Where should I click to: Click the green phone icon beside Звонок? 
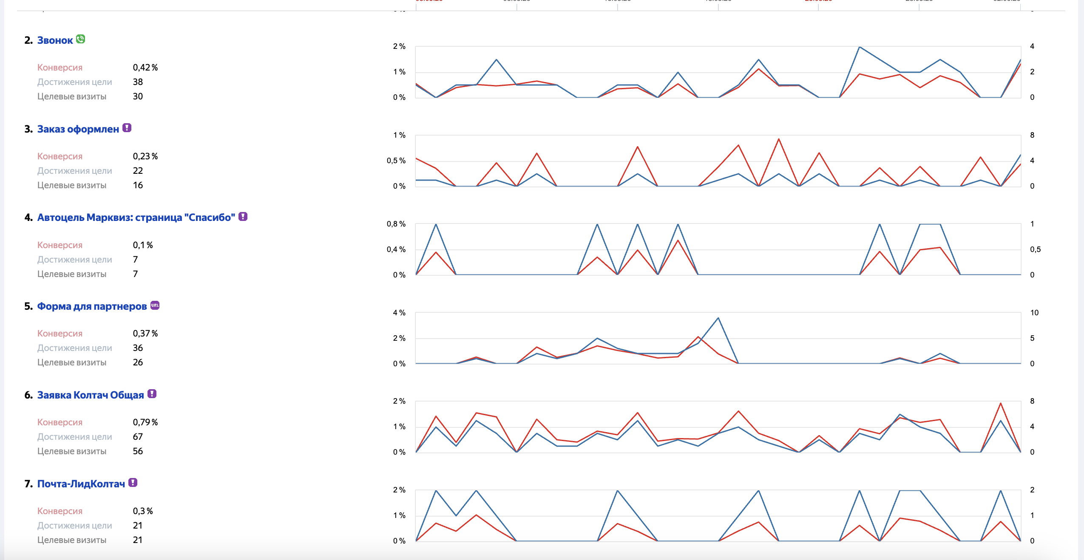(x=81, y=39)
